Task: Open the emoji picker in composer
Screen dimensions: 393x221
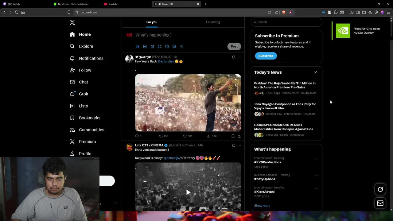Action: tap(167, 46)
